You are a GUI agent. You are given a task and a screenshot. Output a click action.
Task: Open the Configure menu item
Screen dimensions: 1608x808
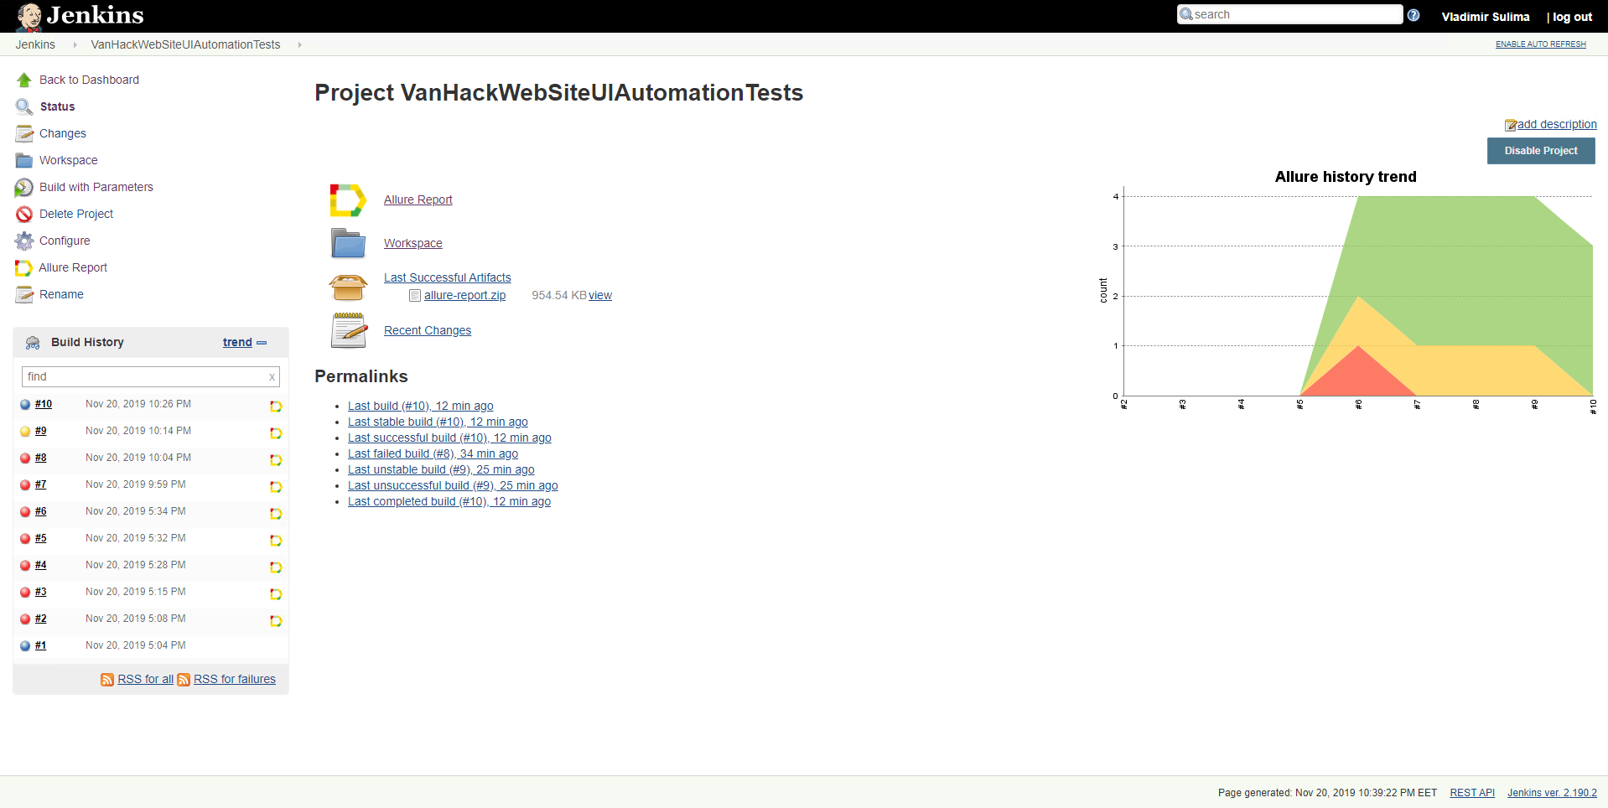pos(65,241)
